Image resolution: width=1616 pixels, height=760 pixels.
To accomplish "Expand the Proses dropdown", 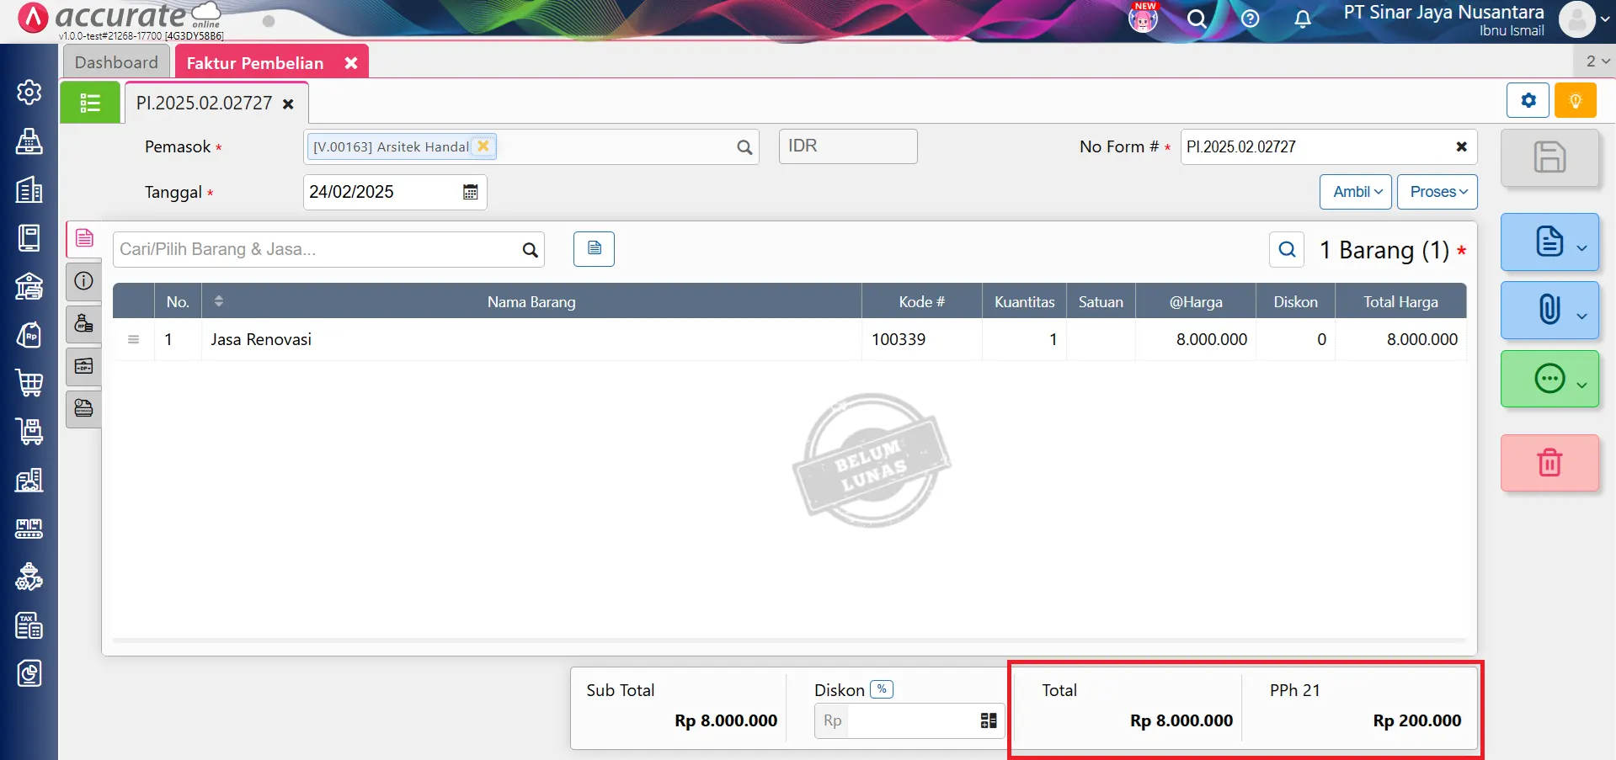I will (1437, 192).
